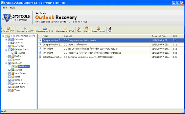The width and height of the screenshot is (185, 114).
Task: Collapse the Deleted Items tree node
Action: click(x=6, y=50)
